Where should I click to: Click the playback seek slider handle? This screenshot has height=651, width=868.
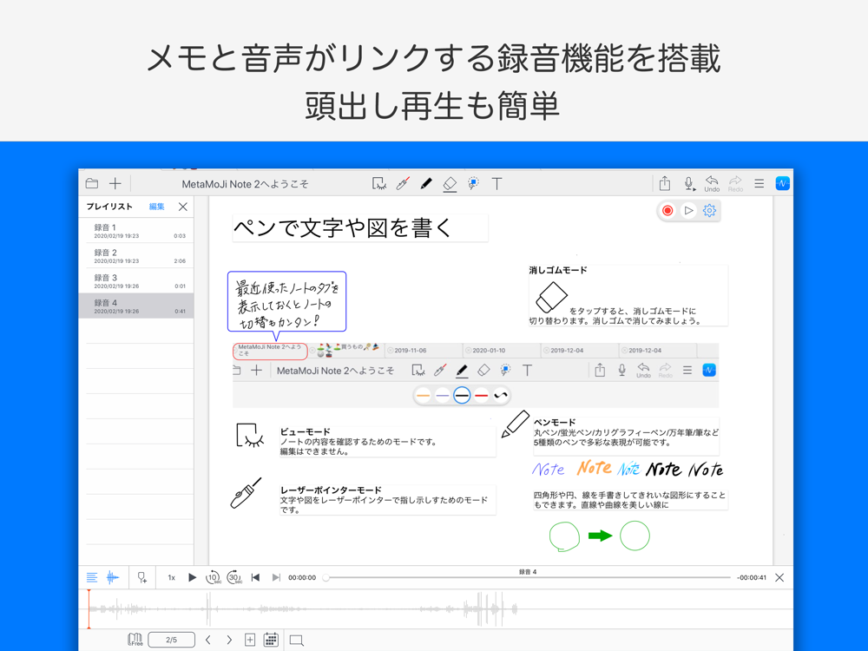tap(326, 577)
